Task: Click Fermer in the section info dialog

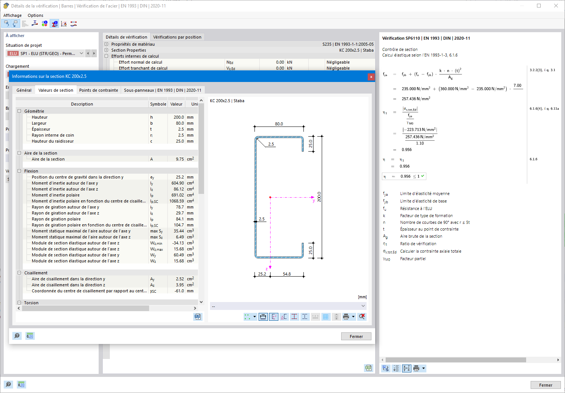Action: pos(356,336)
